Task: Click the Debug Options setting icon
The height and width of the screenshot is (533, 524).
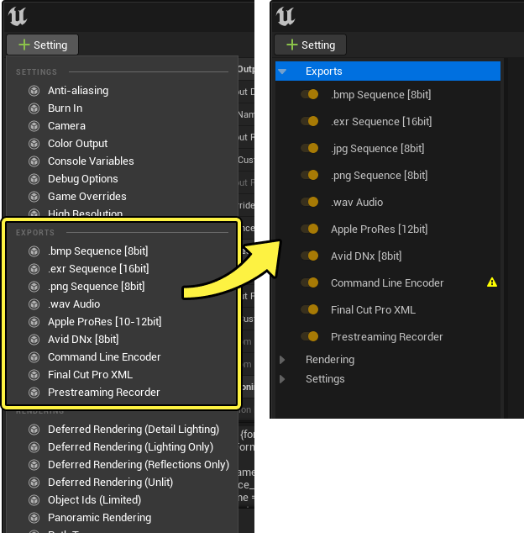Action: tap(34, 179)
